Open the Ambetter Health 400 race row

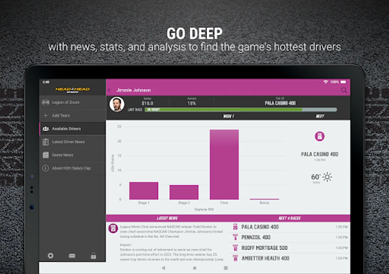[289, 258]
